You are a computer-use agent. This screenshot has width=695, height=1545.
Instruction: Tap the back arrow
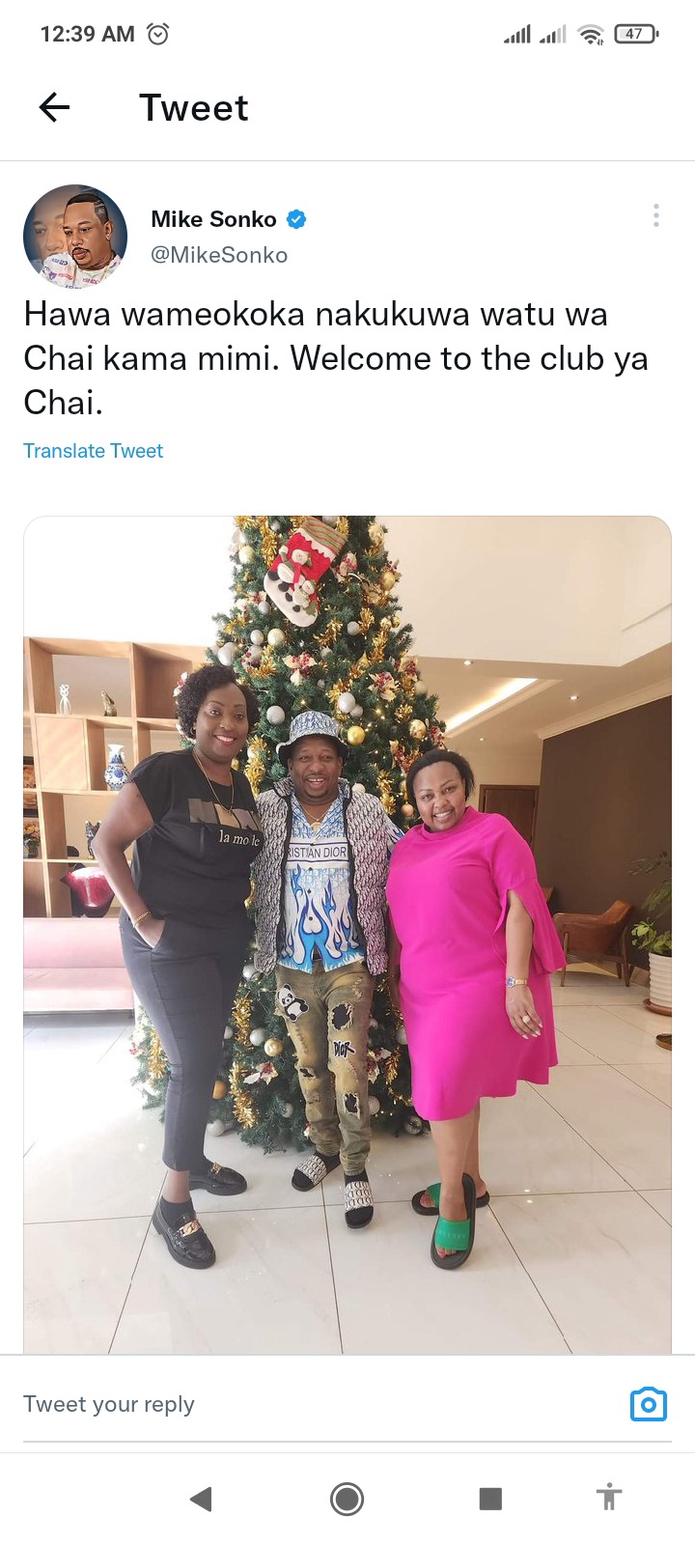[54, 107]
